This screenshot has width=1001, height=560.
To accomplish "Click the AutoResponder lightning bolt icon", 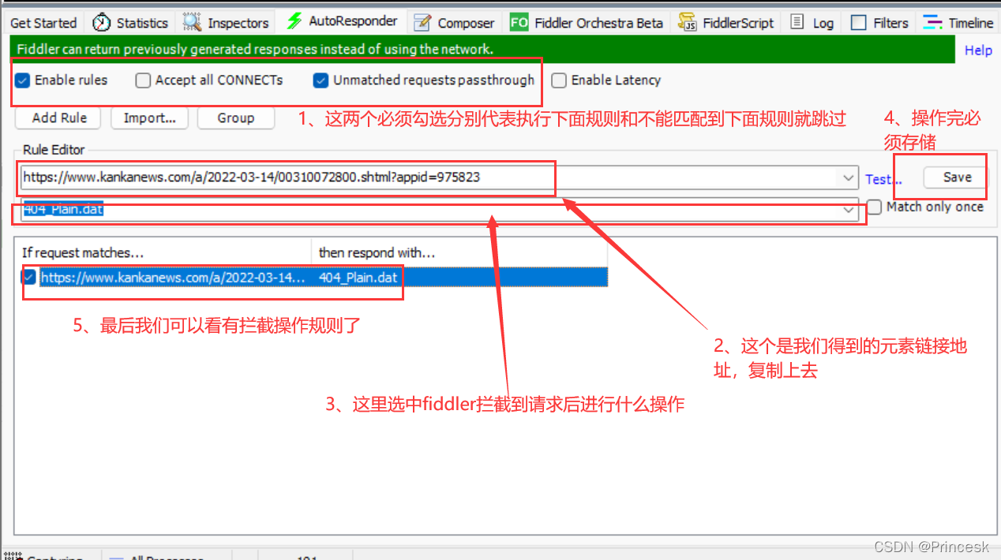I will pyautogui.click(x=294, y=21).
